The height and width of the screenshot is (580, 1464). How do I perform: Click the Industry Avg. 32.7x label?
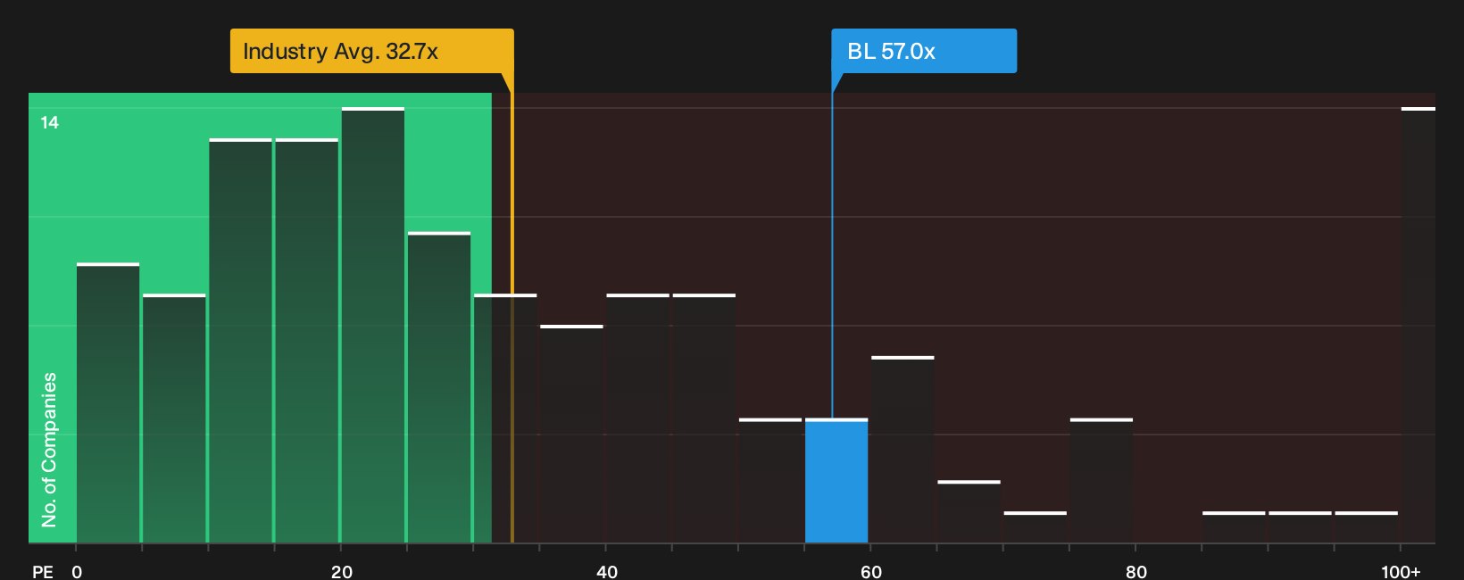pyautogui.click(x=371, y=51)
